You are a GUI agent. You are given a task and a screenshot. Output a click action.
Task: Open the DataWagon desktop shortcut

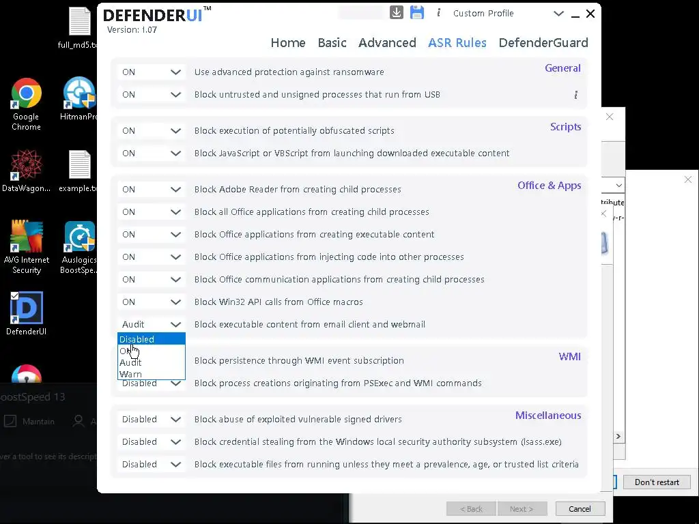coord(27,171)
